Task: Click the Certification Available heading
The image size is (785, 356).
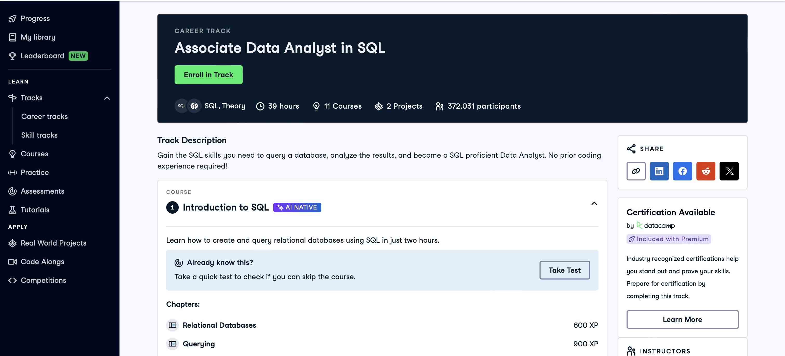Action: (671, 212)
